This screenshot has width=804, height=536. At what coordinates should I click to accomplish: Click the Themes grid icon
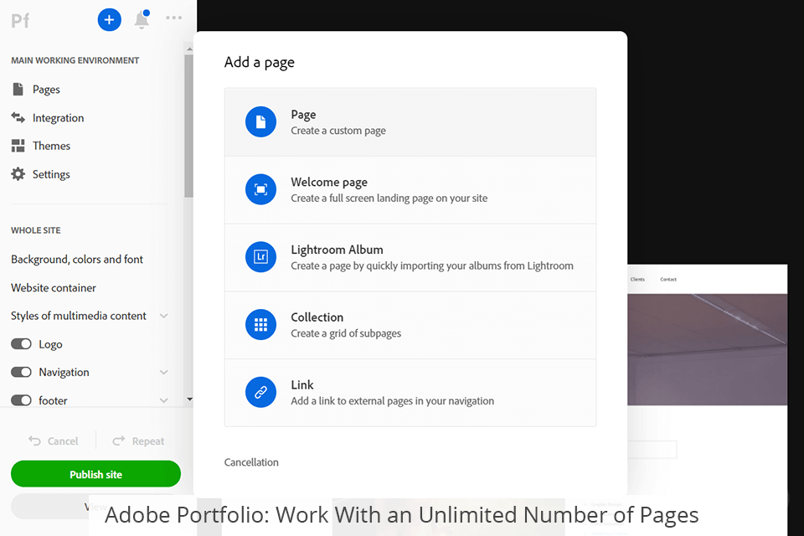click(x=18, y=146)
